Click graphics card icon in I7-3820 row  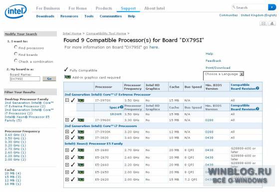click(81, 138)
